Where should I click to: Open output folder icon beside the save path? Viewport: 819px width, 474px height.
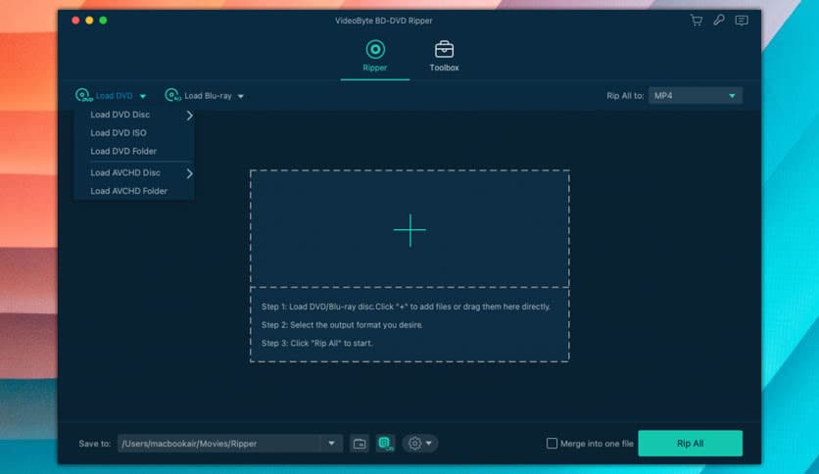coord(360,444)
